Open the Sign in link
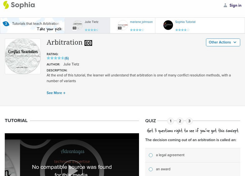Viewport: 245px width, 176px height. coord(235,5)
